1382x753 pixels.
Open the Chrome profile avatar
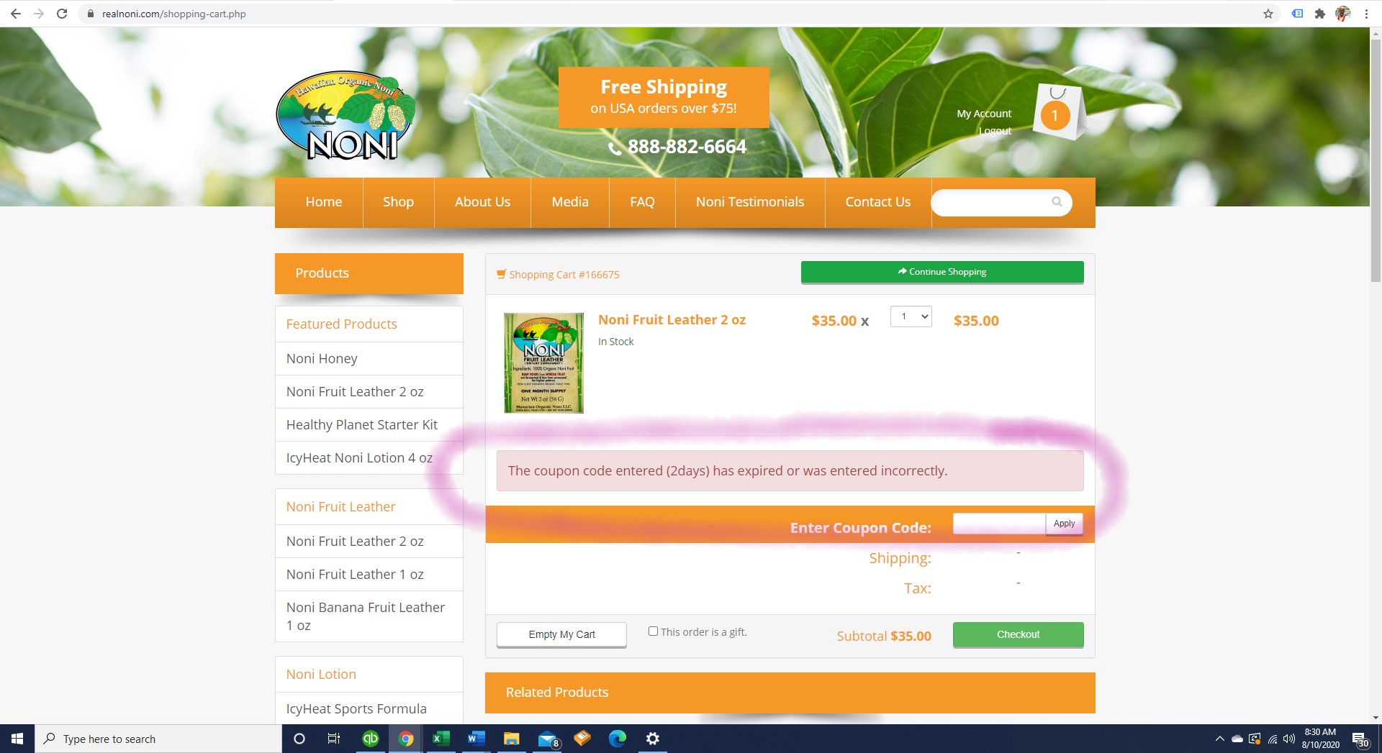click(1342, 14)
